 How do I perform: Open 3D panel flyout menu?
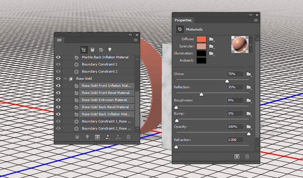point(136,40)
